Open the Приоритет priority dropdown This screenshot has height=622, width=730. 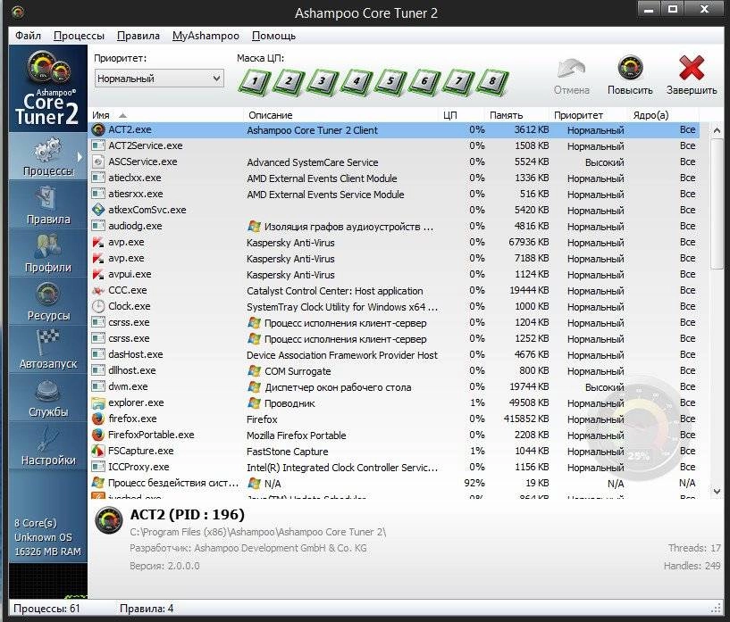click(159, 79)
